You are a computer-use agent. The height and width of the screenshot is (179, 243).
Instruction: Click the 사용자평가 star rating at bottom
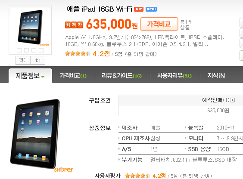(137, 176)
